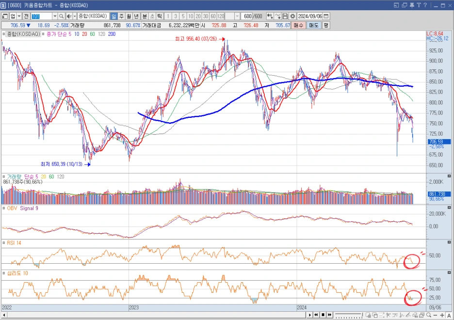Image resolution: width=454 pixels, height=320 pixels.
Task: Expand the code history dropdown arrow
Action: coord(55,16)
